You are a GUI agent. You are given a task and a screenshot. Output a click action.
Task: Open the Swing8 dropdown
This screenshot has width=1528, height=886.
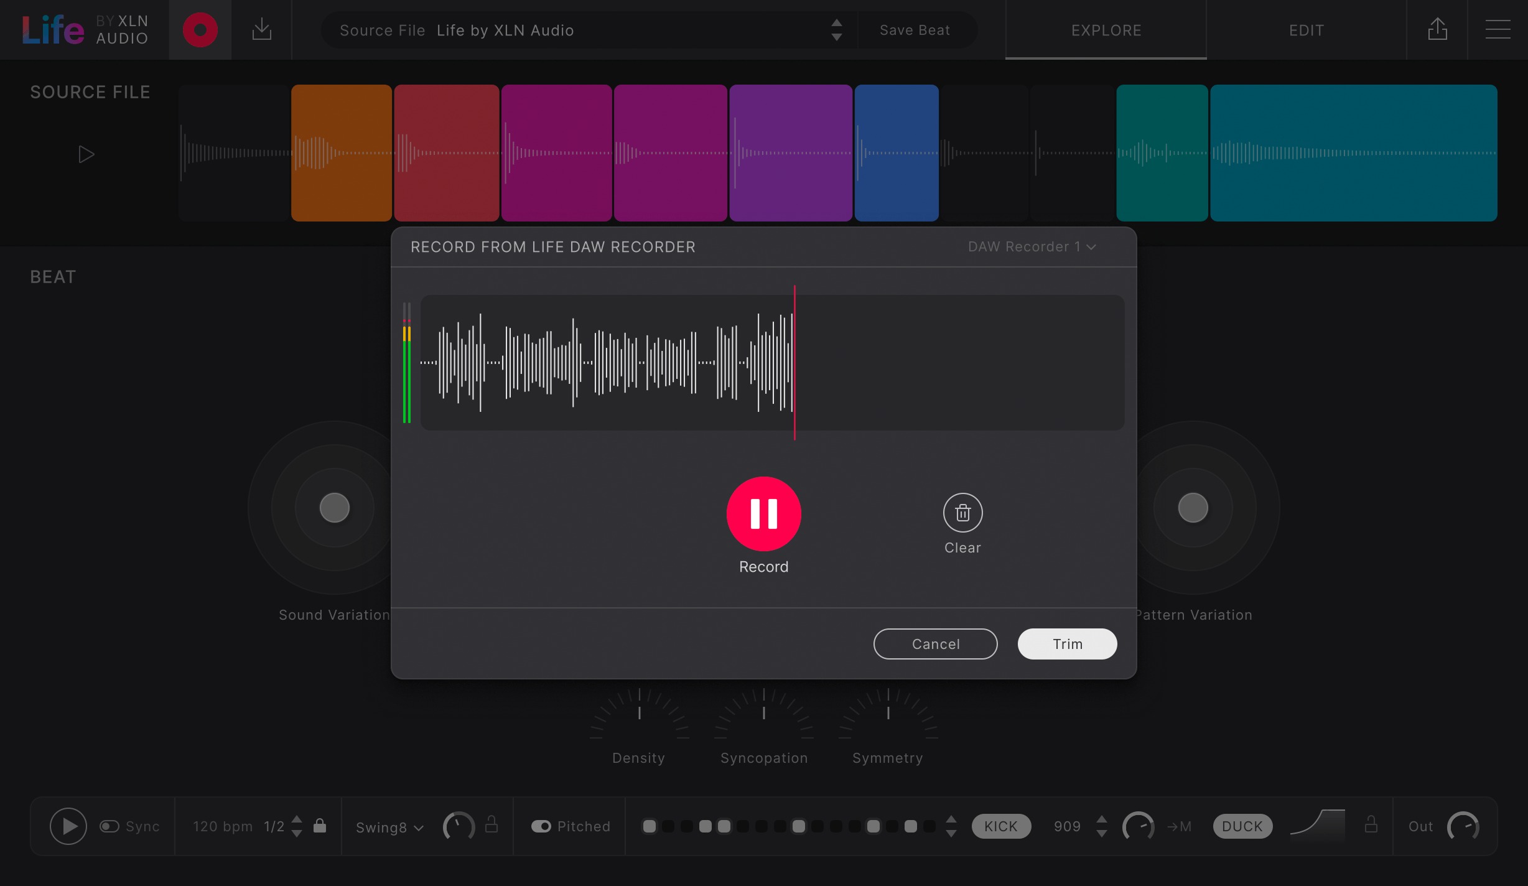(x=388, y=828)
